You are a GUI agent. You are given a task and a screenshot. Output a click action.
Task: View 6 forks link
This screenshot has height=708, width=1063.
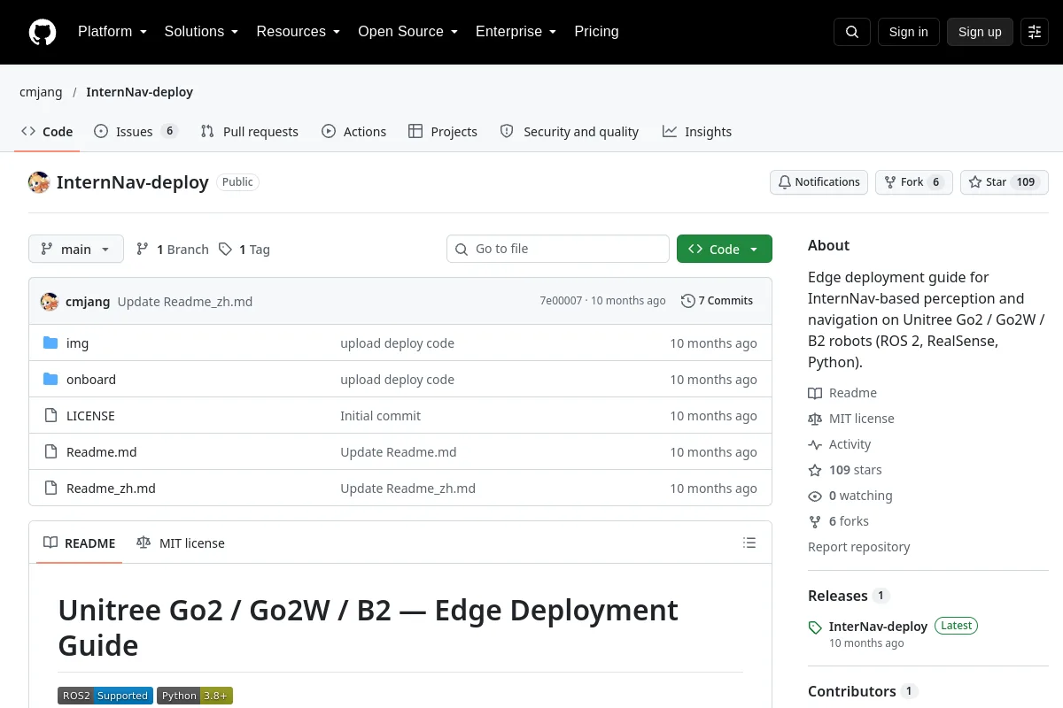838,521
